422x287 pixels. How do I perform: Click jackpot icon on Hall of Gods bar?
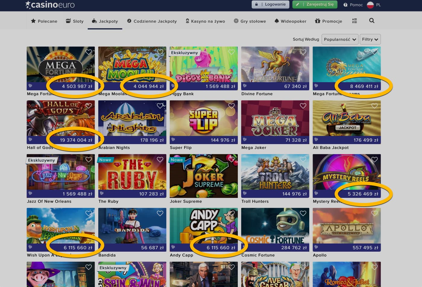30,140
